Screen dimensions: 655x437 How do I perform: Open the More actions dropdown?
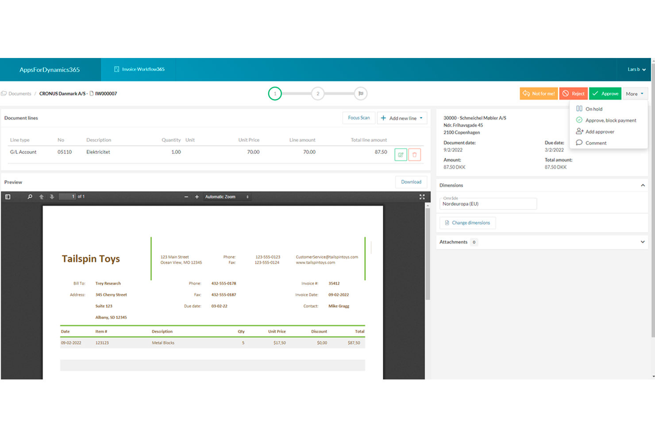coord(635,93)
